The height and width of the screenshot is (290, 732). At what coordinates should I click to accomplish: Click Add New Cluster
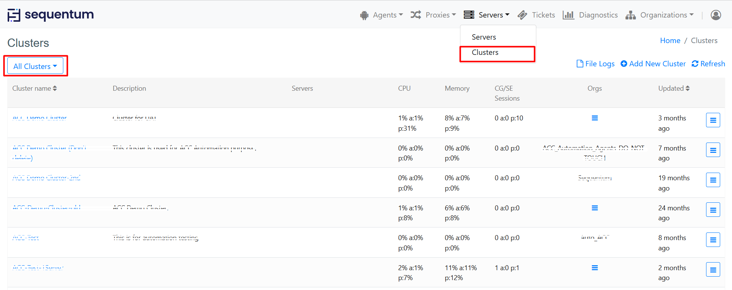click(653, 64)
